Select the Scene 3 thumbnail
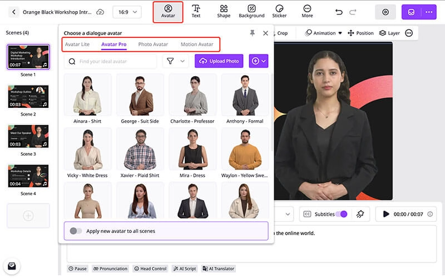This screenshot has height=278, width=445. click(28, 136)
